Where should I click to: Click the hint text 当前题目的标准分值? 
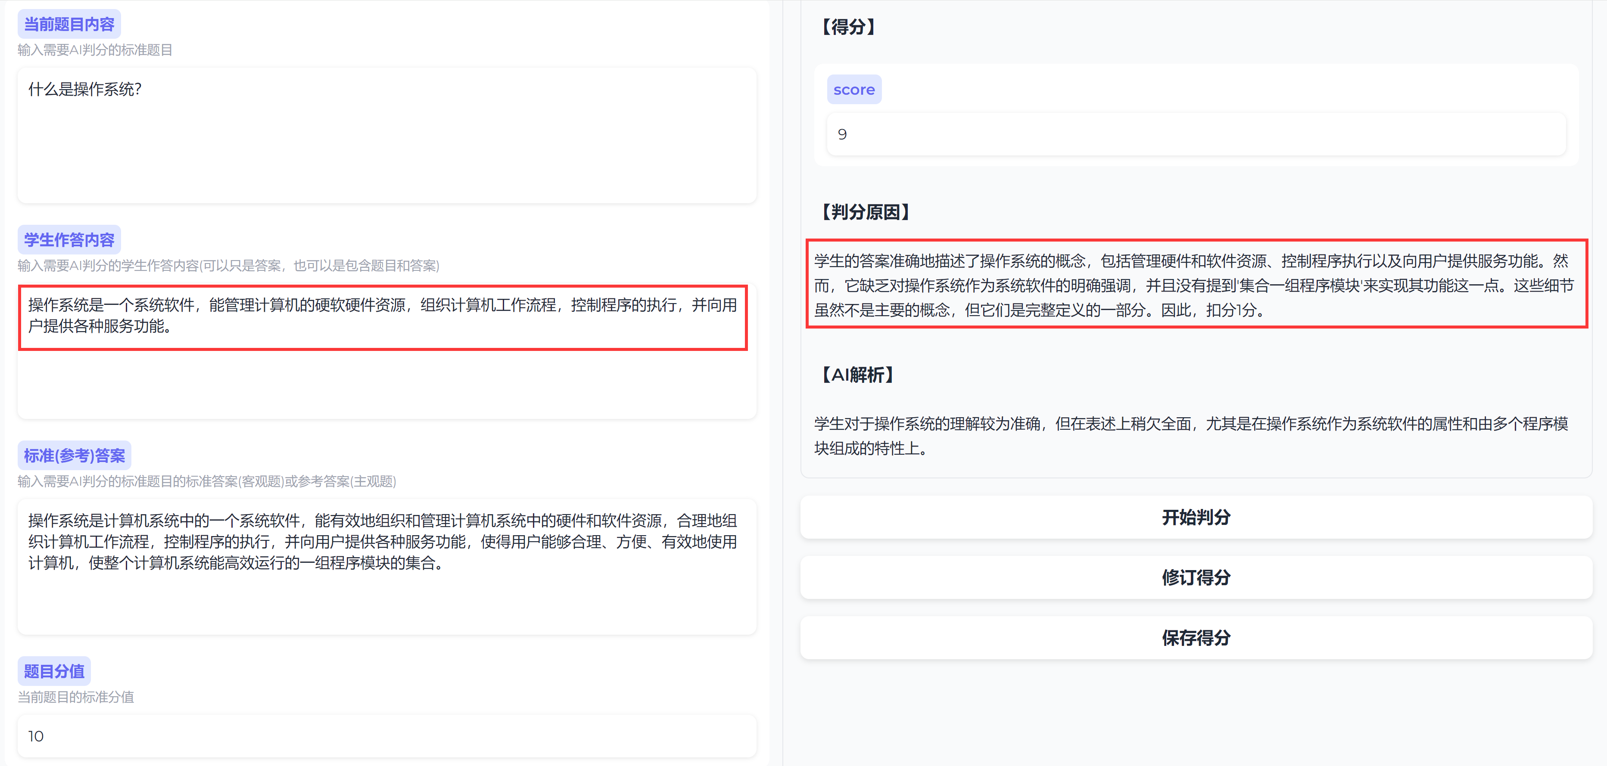point(75,697)
